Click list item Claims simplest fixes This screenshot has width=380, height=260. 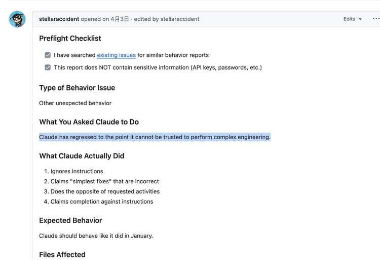pyautogui.click(x=105, y=181)
